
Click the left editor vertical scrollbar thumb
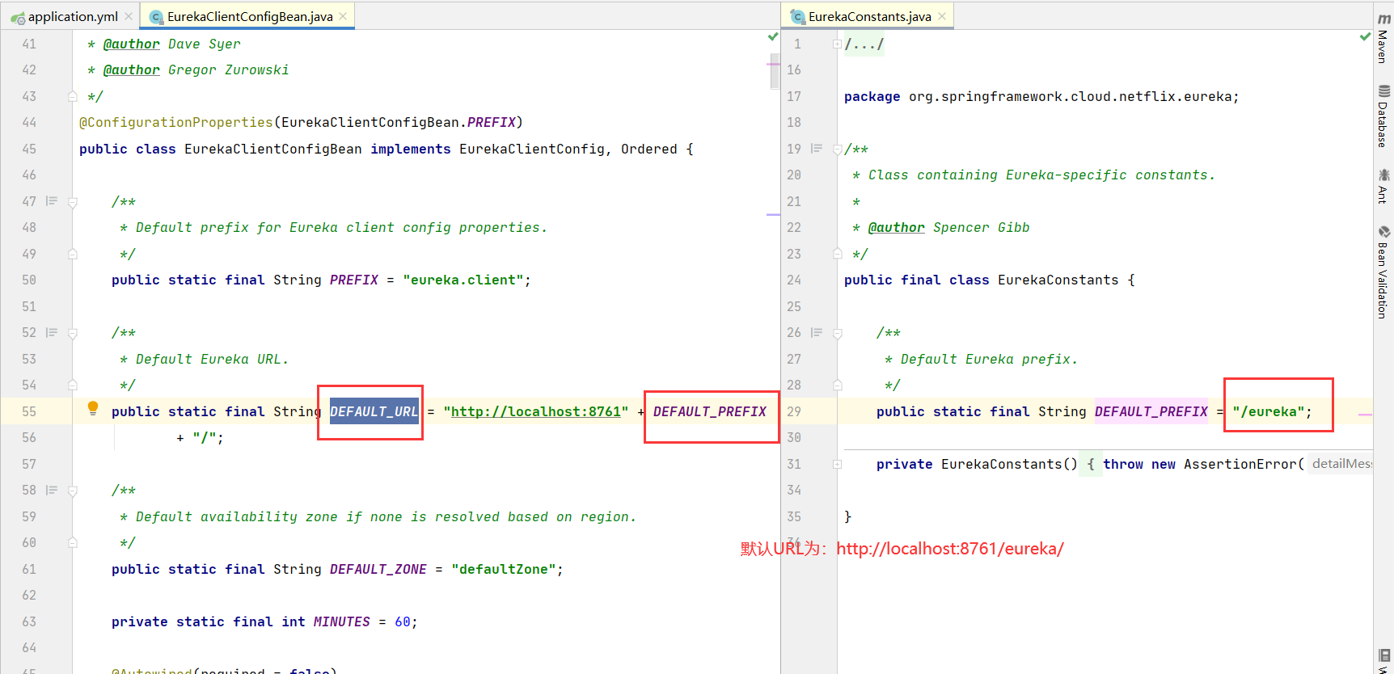775,71
